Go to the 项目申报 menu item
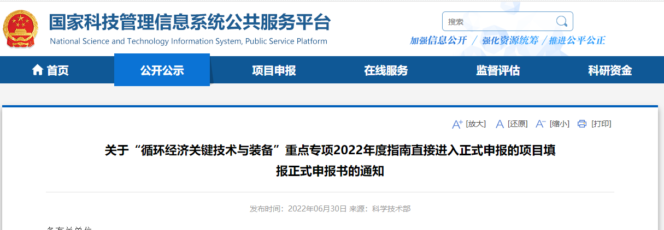 tap(274, 70)
